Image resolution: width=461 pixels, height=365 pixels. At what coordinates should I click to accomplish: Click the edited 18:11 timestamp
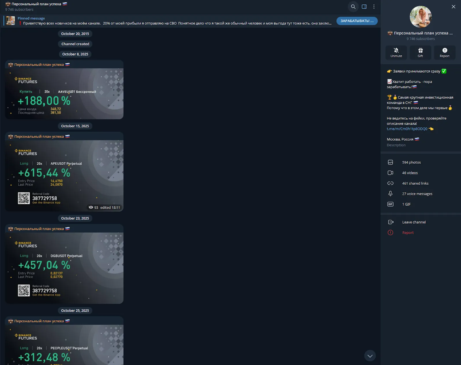pyautogui.click(x=110, y=207)
